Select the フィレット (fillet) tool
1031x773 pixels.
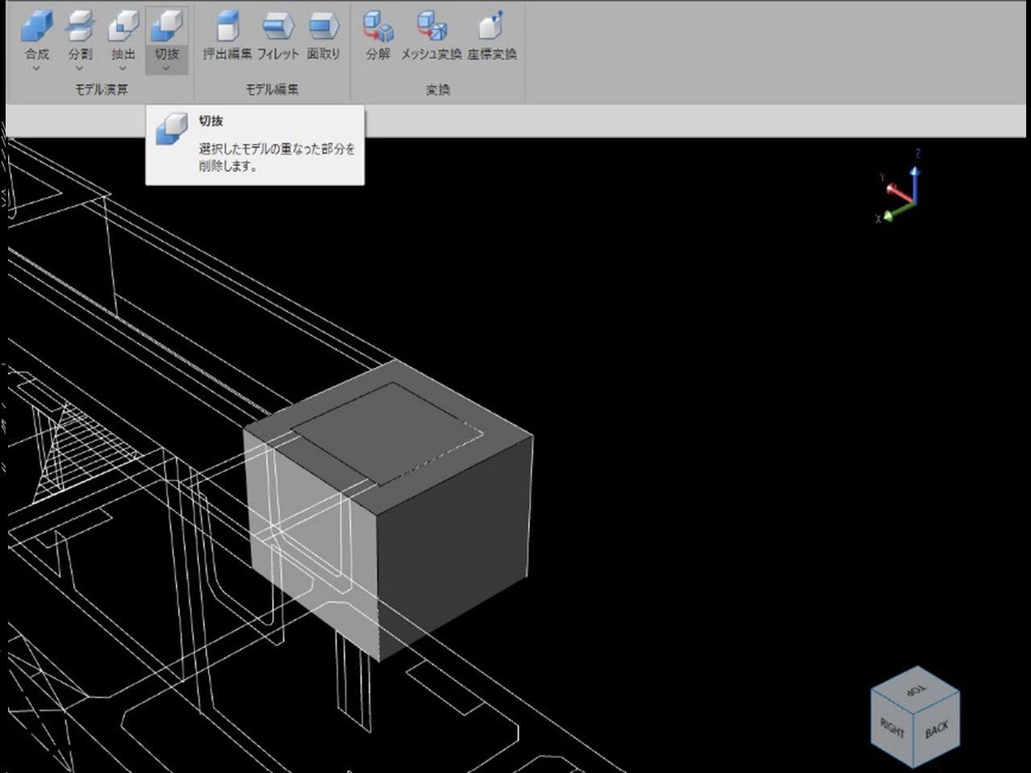[278, 27]
